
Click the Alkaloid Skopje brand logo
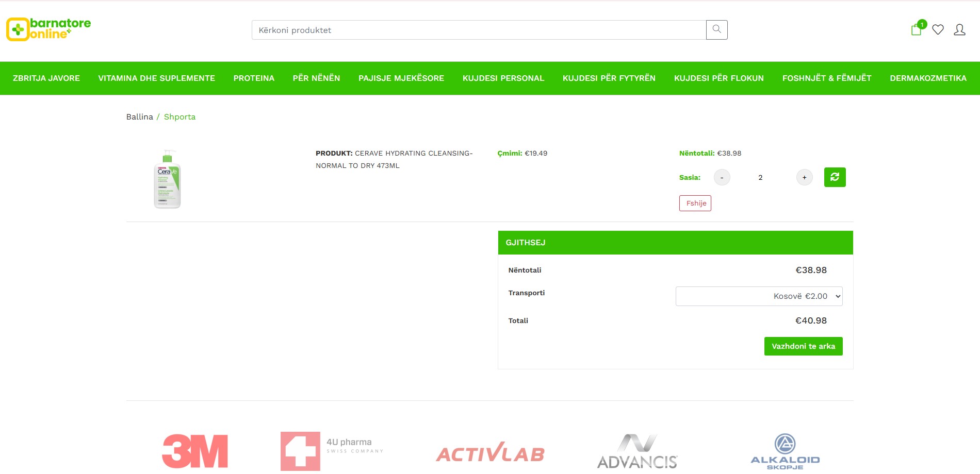(x=785, y=451)
